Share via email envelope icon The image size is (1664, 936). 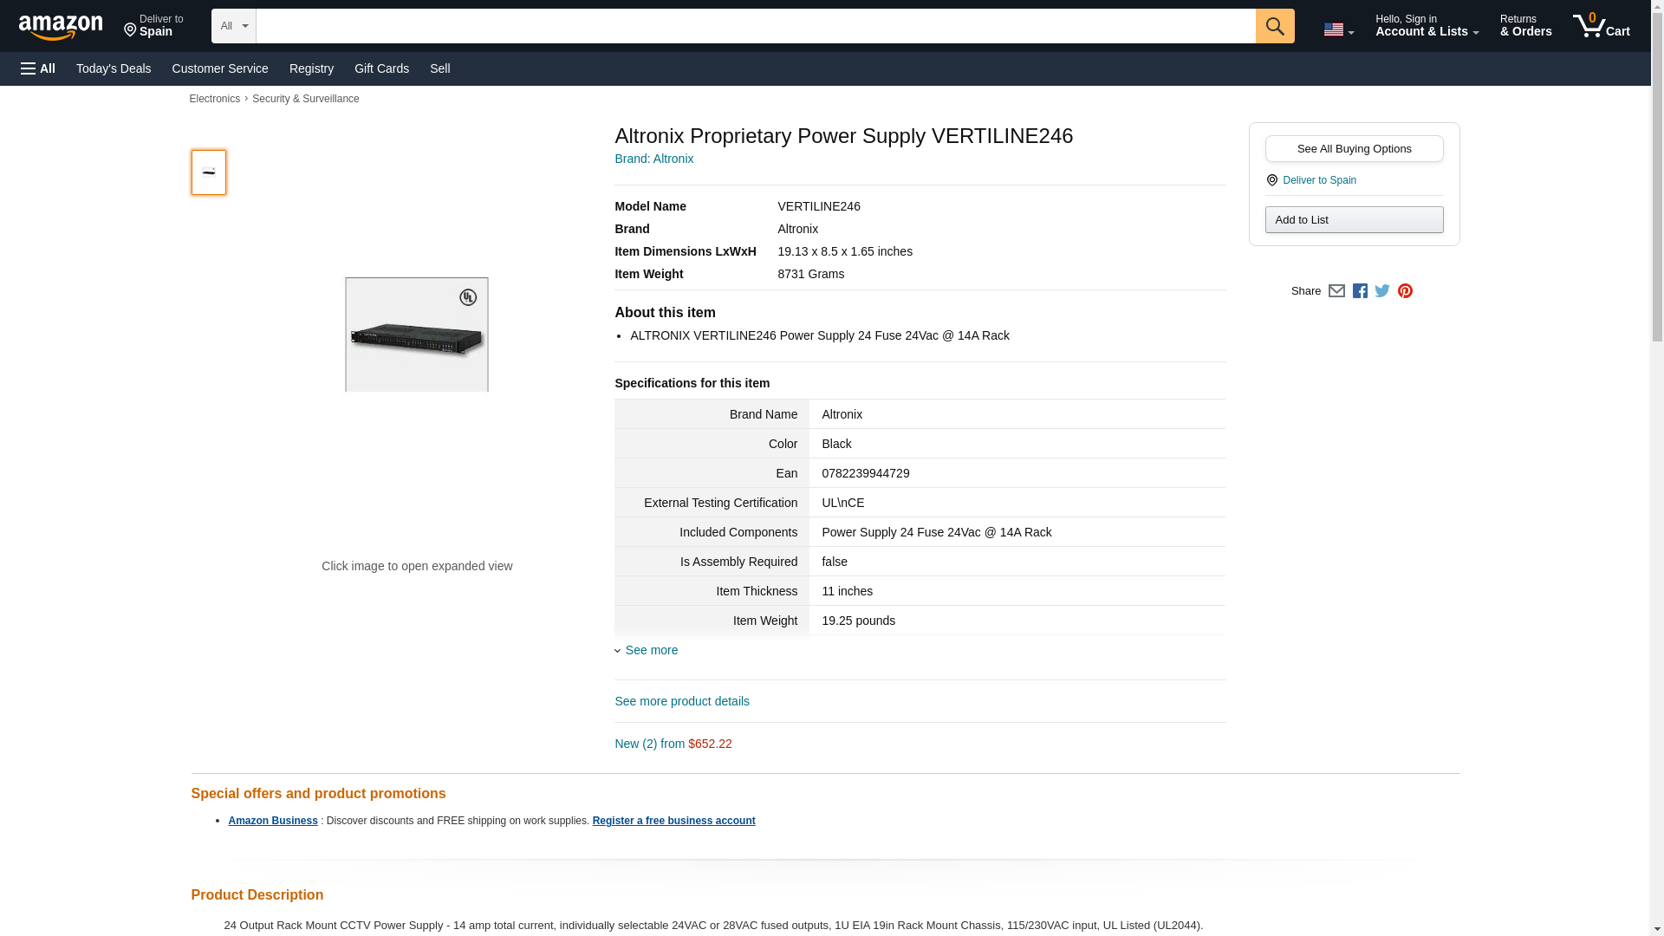point(1336,291)
